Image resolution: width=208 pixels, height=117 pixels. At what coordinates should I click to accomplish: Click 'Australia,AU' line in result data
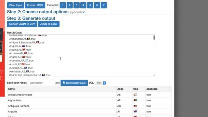[21, 68]
